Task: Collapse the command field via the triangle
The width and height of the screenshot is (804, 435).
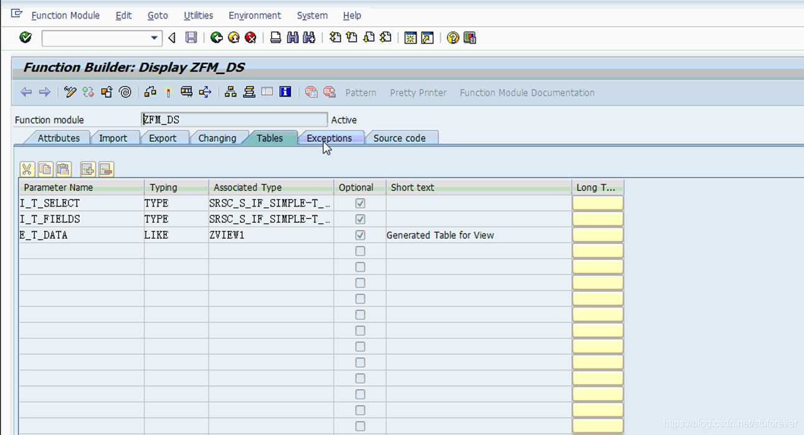Action: [173, 38]
